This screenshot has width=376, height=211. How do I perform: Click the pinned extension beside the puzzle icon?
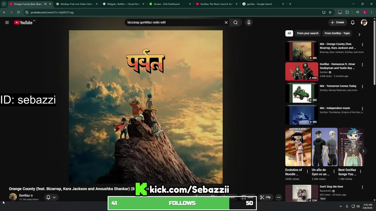tap(340, 12)
